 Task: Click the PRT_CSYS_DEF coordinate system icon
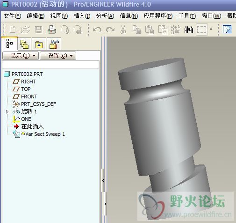[16, 104]
